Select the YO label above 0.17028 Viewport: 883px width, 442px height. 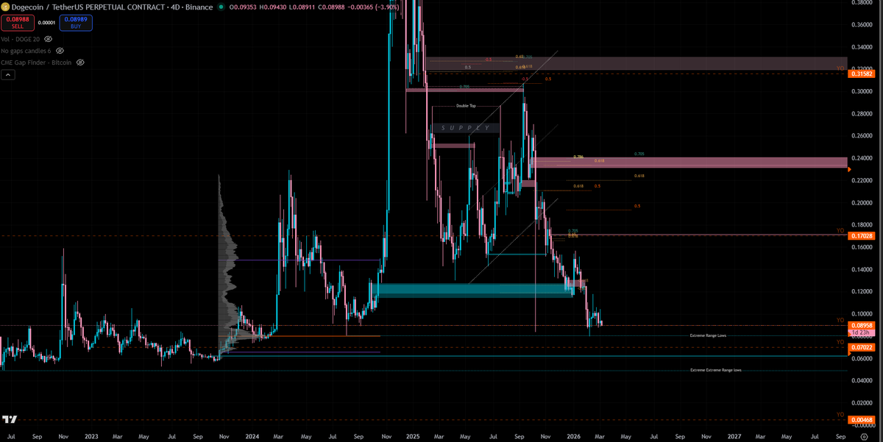tap(840, 231)
